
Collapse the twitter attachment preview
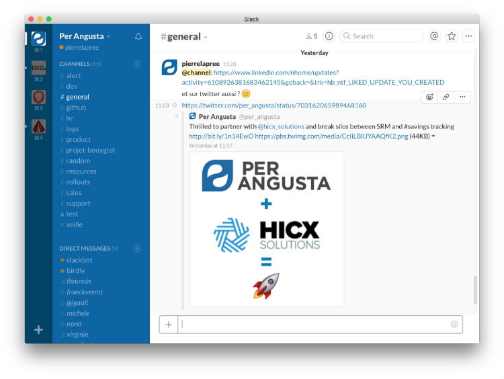[176, 116]
